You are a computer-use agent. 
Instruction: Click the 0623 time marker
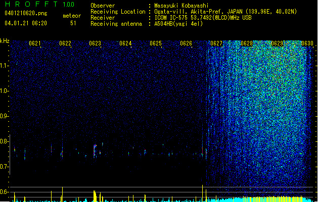pyautogui.click(x=95, y=43)
